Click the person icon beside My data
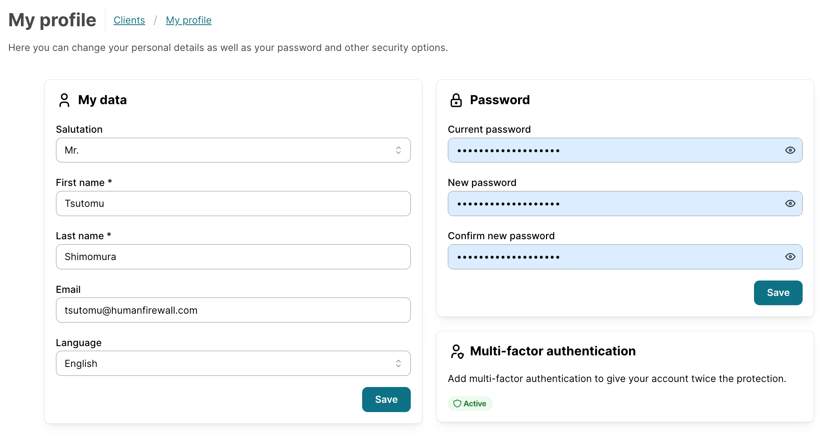This screenshot has width=837, height=436. 64,100
